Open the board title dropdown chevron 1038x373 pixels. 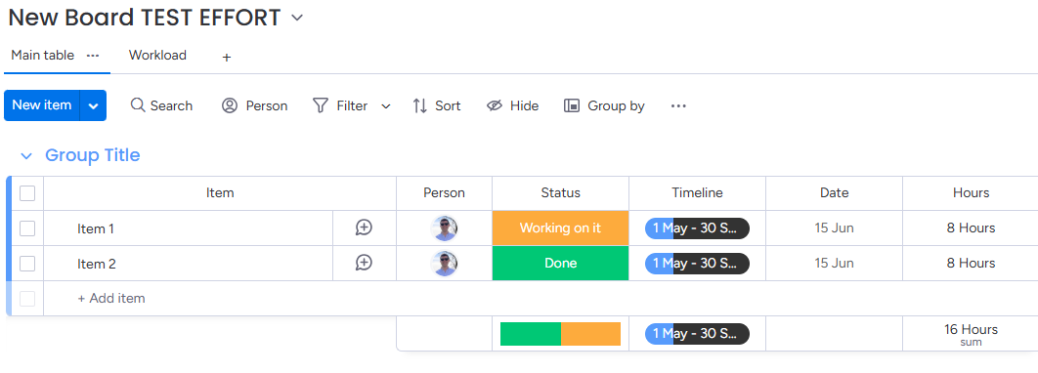pos(297,18)
